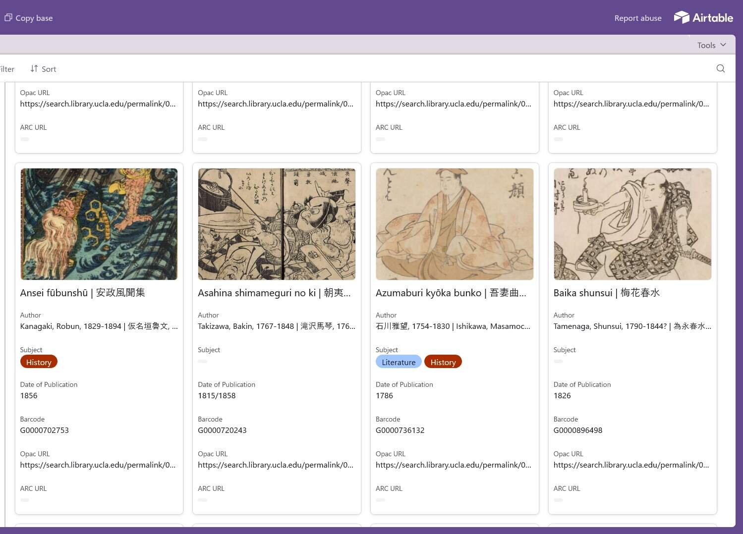The height and width of the screenshot is (534, 743).
Task: Open Azumaburi kyōka bunko cover image
Action: [455, 224]
